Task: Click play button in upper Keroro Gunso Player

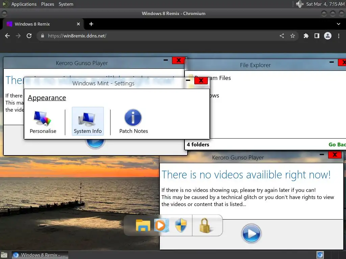Action: [95, 144]
